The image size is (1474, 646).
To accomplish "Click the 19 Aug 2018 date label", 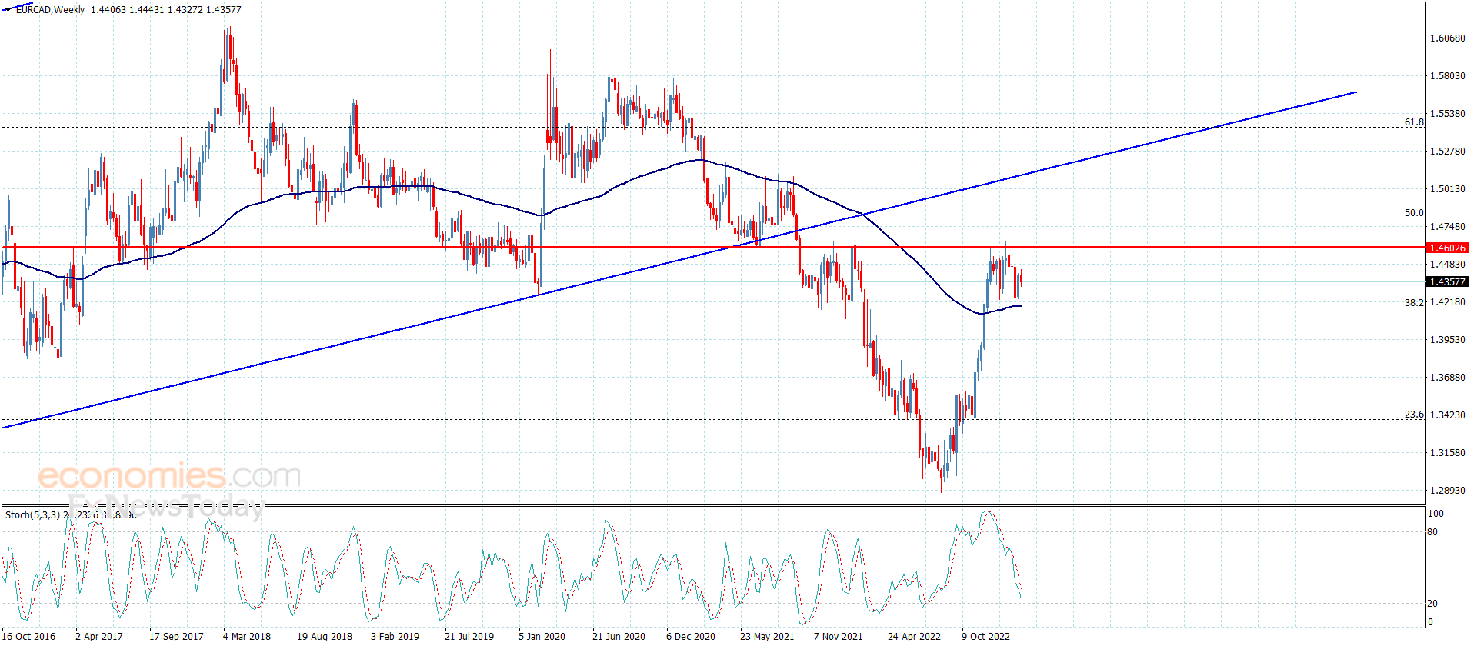I will pos(325,636).
